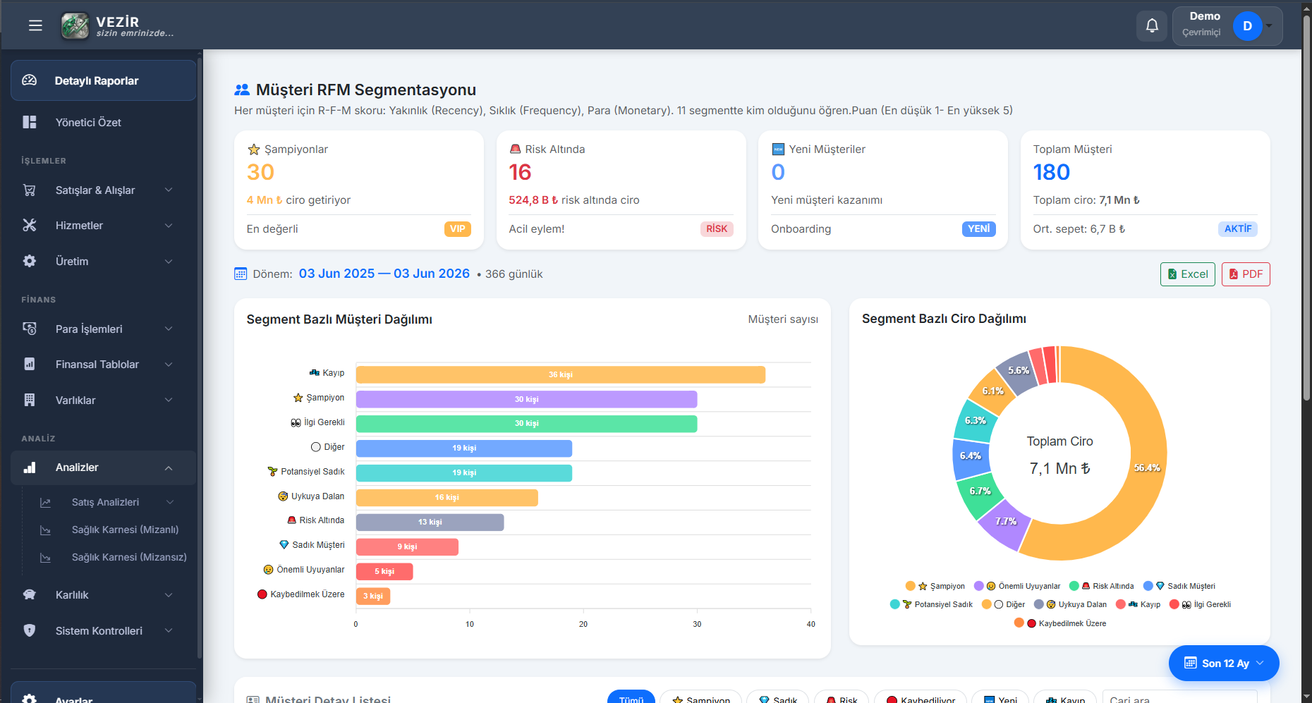The height and width of the screenshot is (703, 1312).
Task: Click the Satışlar & Alışlar cart icon
Action: [x=30, y=190]
